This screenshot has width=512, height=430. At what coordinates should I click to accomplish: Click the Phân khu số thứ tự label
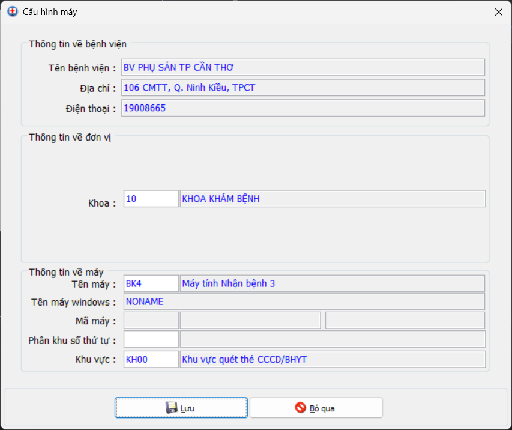click(72, 341)
